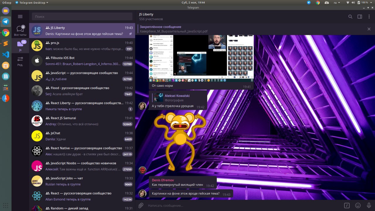Click Denis Efremov's sender name
Image resolution: width=375 pixels, height=211 pixels.
click(163, 180)
